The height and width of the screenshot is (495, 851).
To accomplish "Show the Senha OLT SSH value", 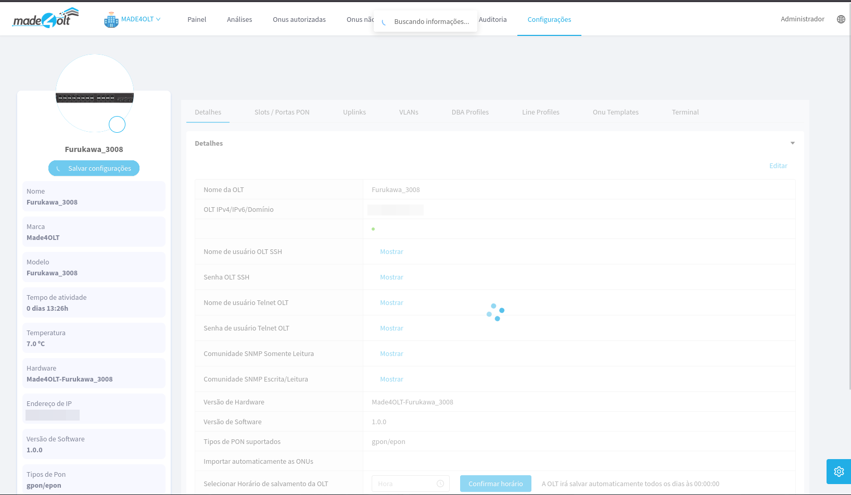I will tap(391, 277).
